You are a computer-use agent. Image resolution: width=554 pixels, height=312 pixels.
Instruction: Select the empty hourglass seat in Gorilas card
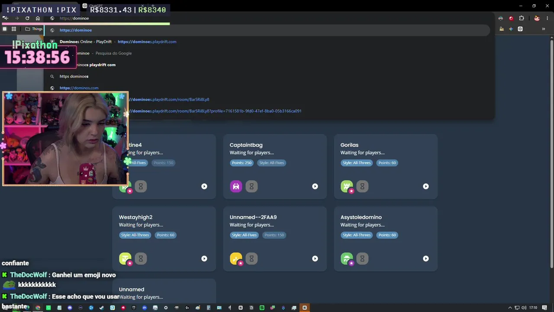click(x=362, y=186)
